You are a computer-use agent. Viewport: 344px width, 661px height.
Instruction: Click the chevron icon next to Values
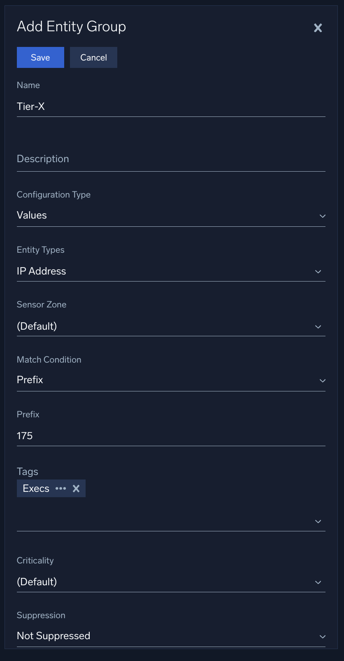323,216
